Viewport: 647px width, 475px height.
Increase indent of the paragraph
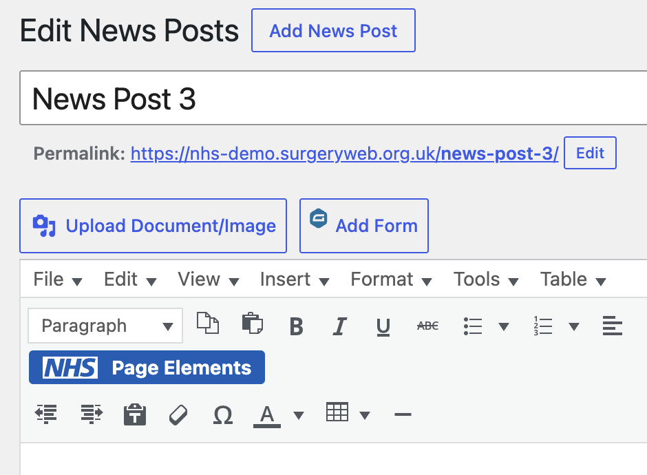point(92,414)
